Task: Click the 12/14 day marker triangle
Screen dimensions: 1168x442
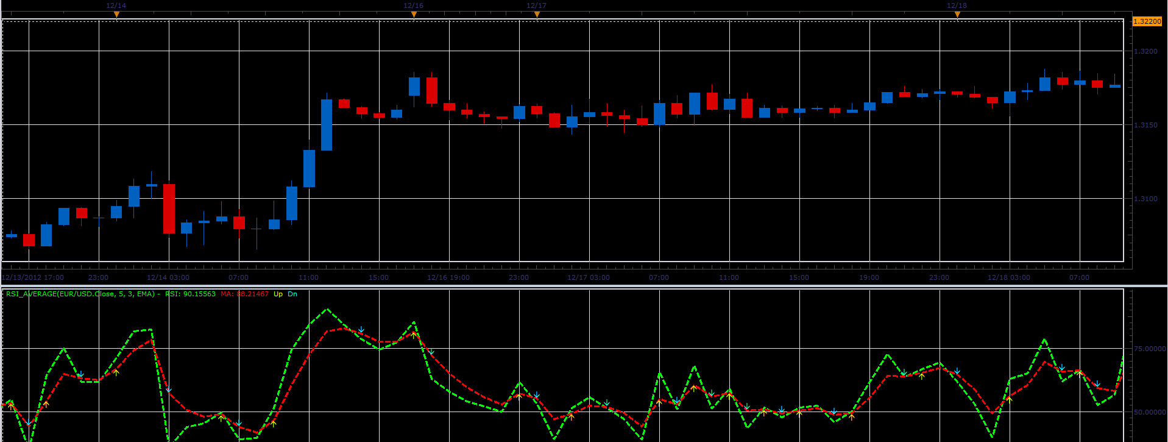Action: tap(116, 15)
